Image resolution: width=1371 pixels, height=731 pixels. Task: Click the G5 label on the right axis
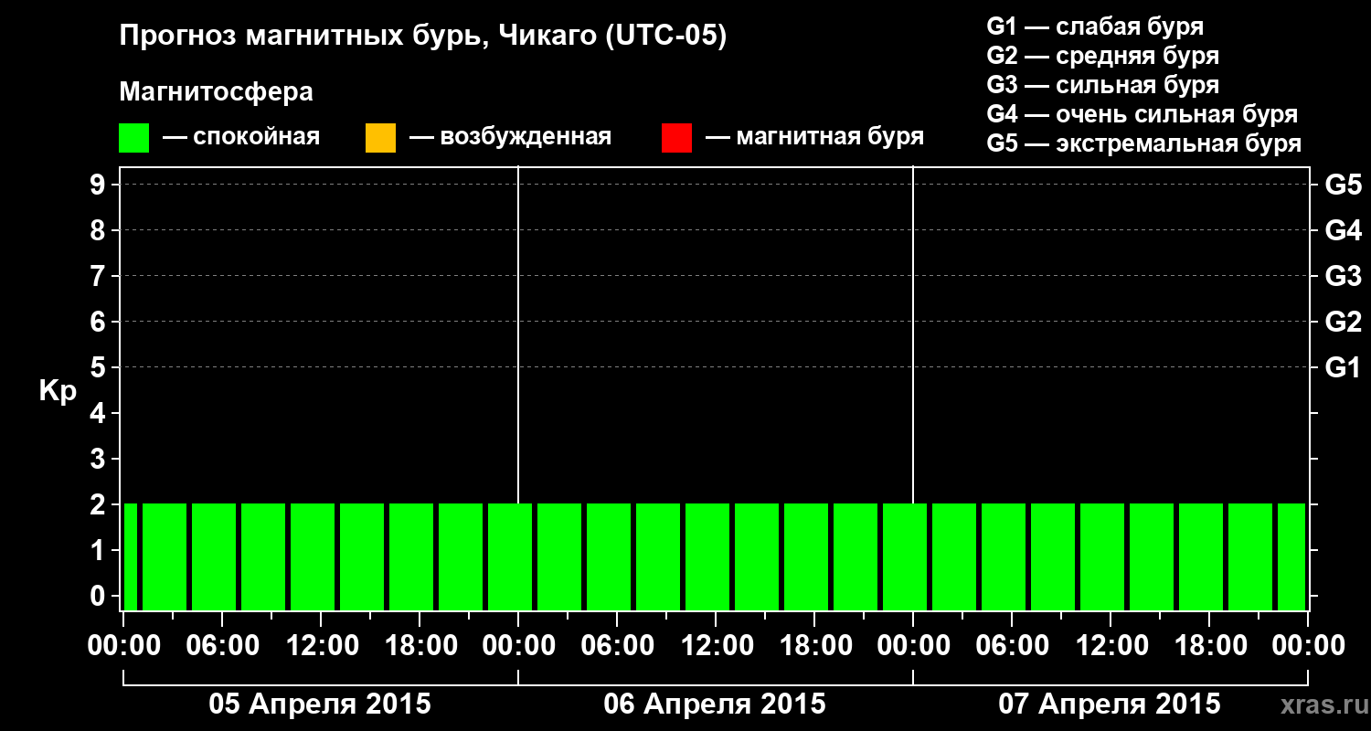coord(1344,185)
